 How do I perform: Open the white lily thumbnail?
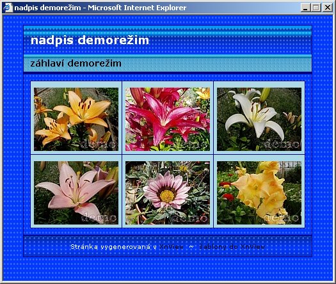click(x=259, y=120)
